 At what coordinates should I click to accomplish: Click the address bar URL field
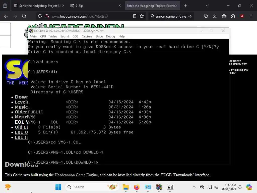[91, 16]
